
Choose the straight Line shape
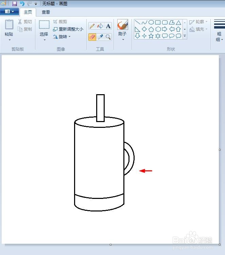(x=138, y=22)
